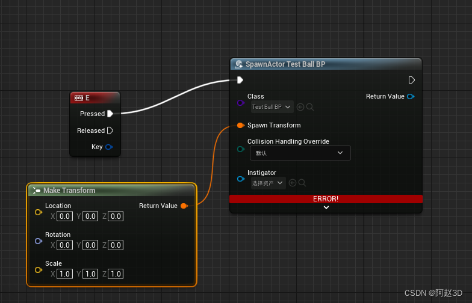Click the SpawnActor input execution pin
The height and width of the screenshot is (303, 472).
click(240, 80)
